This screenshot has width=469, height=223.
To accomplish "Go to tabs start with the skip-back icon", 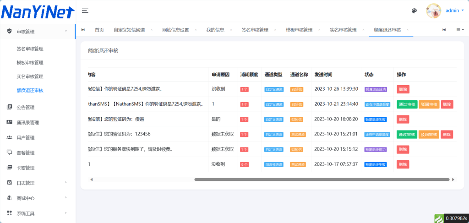I will coord(83,30).
